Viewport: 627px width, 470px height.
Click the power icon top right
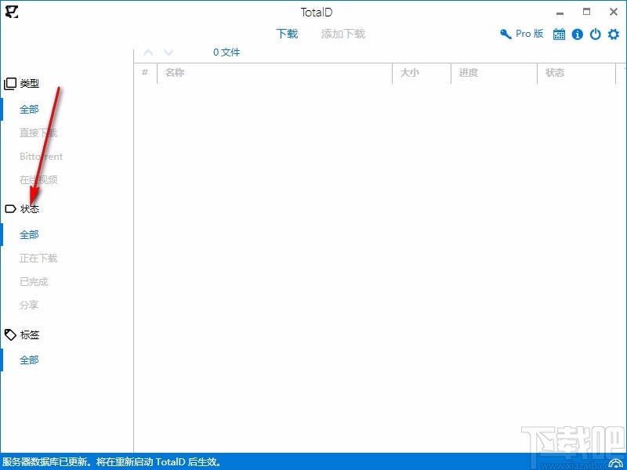click(x=595, y=34)
